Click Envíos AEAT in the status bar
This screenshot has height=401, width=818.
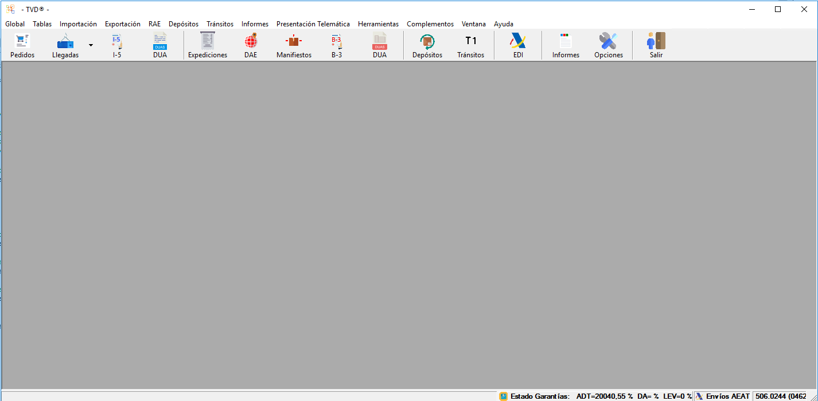tap(723, 396)
